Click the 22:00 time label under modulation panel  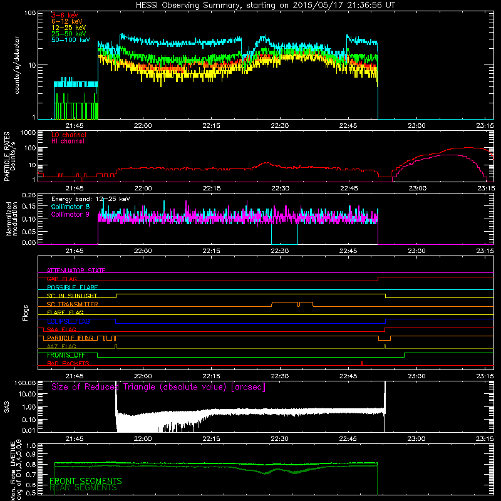point(143,251)
